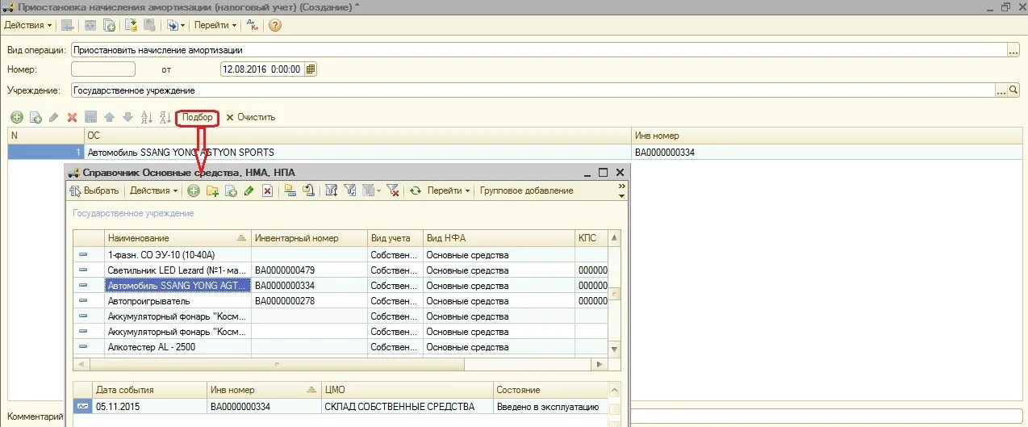Click magnifier icon next to Учреждение field
The height and width of the screenshot is (427, 1028).
tap(1014, 90)
